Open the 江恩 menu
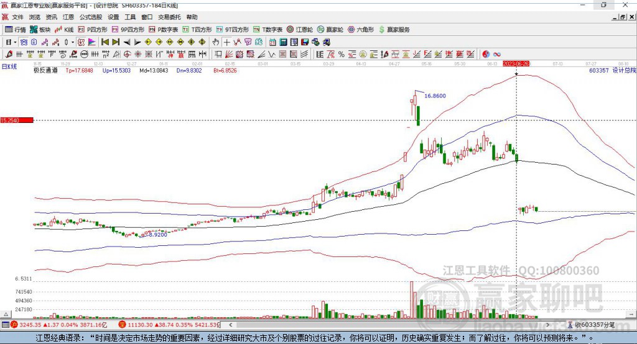 click(68, 17)
